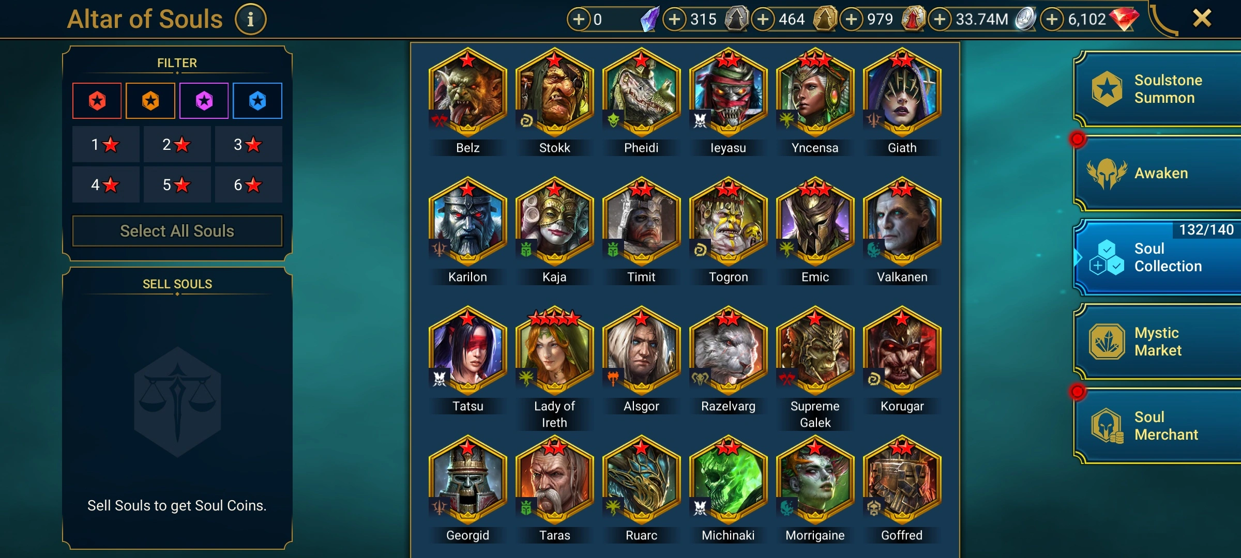Add purple soulstone shards via plus

[x=579, y=20]
